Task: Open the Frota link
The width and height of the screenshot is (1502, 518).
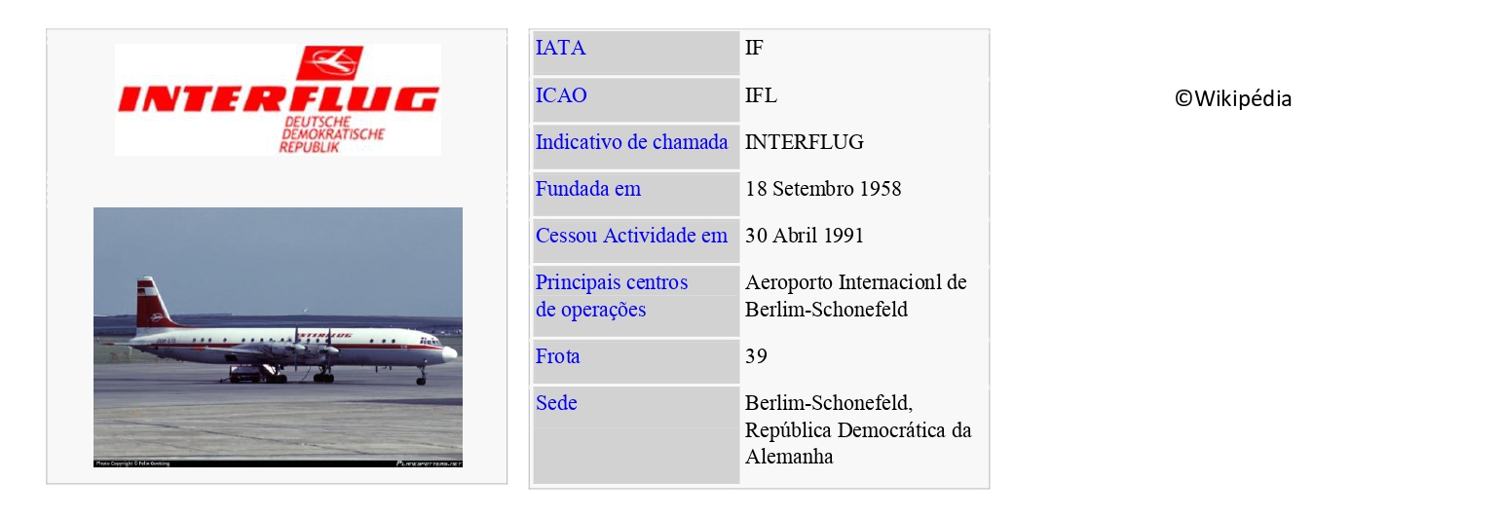Action: coord(557,356)
